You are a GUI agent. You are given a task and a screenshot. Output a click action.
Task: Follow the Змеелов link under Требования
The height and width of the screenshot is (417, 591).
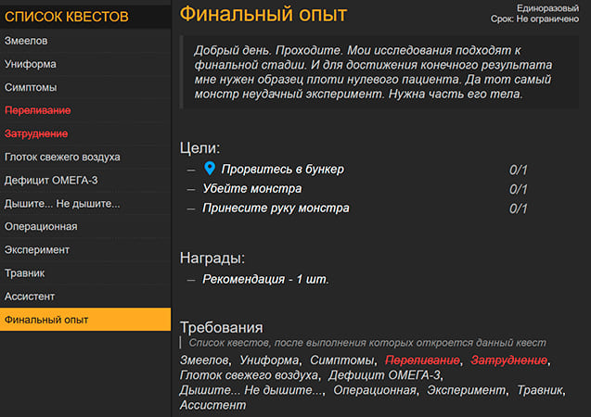204,360
